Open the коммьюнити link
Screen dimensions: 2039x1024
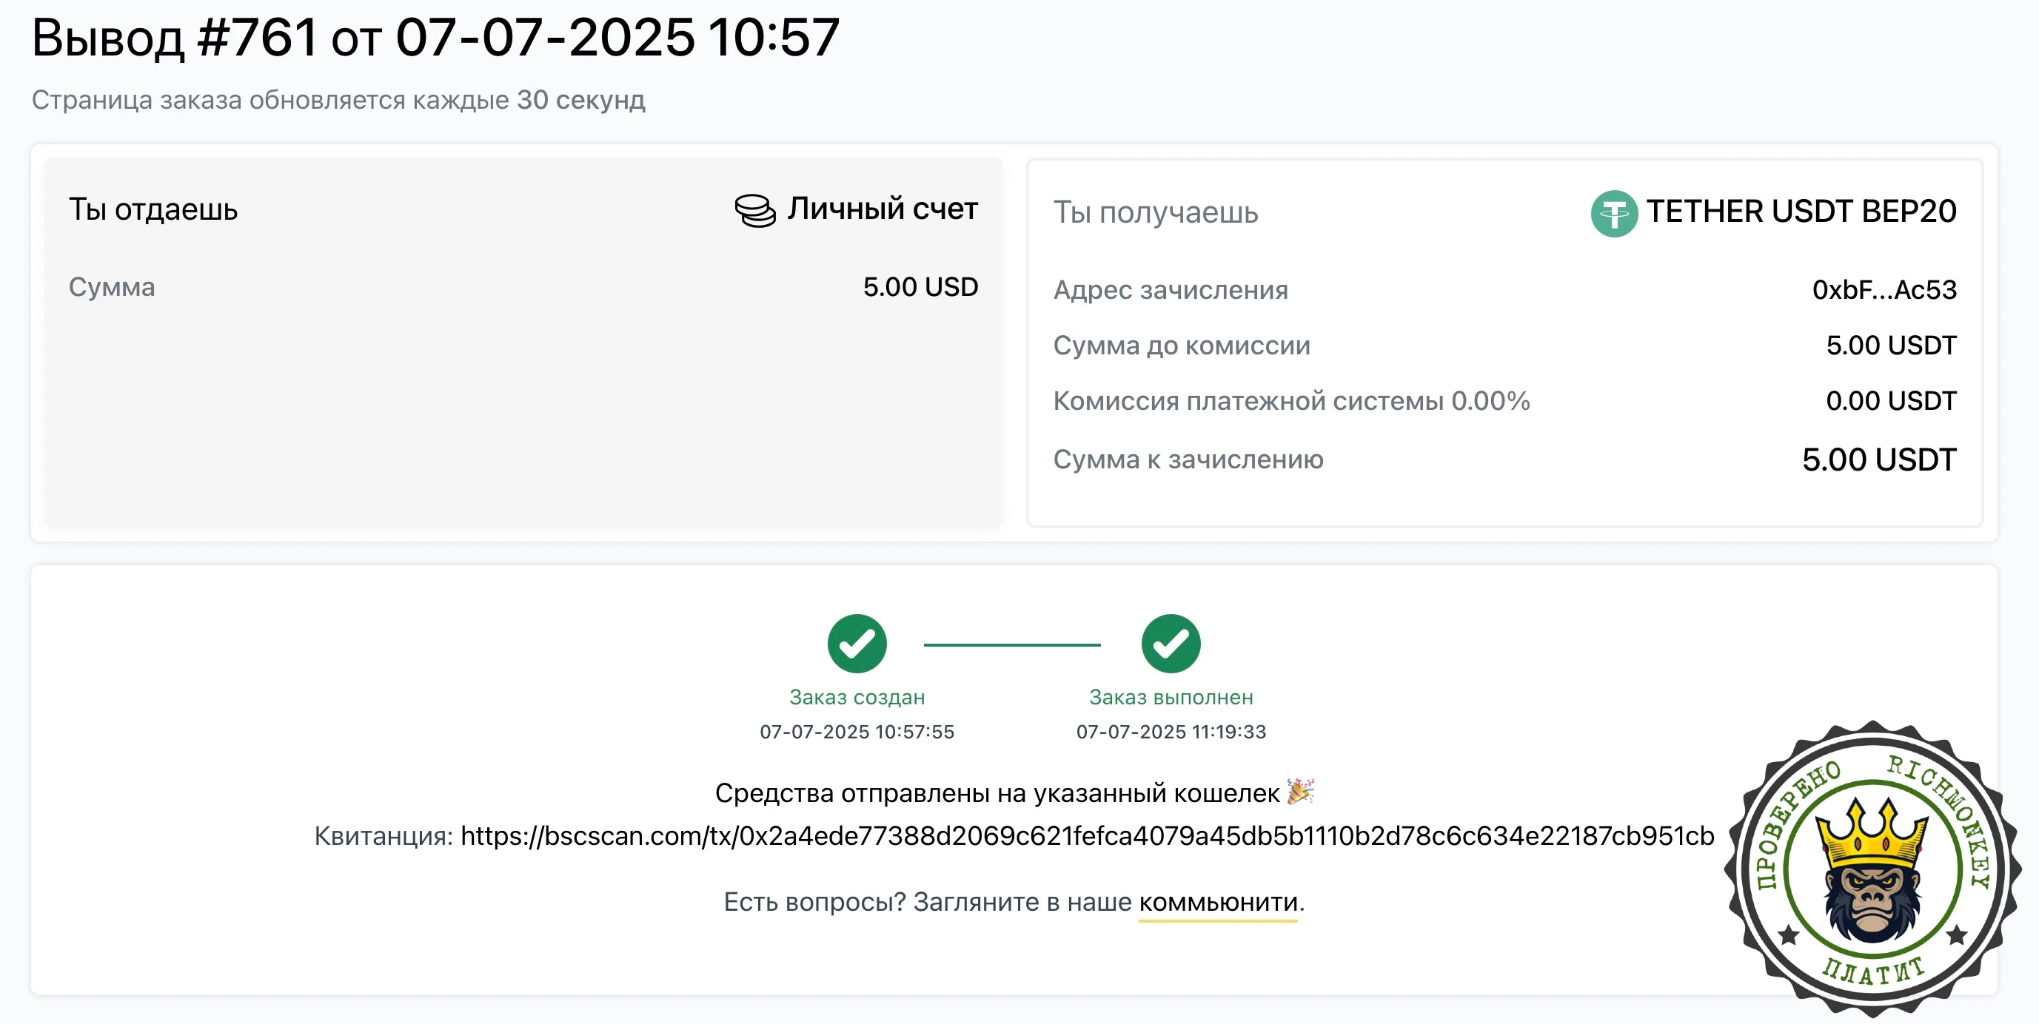point(1217,901)
